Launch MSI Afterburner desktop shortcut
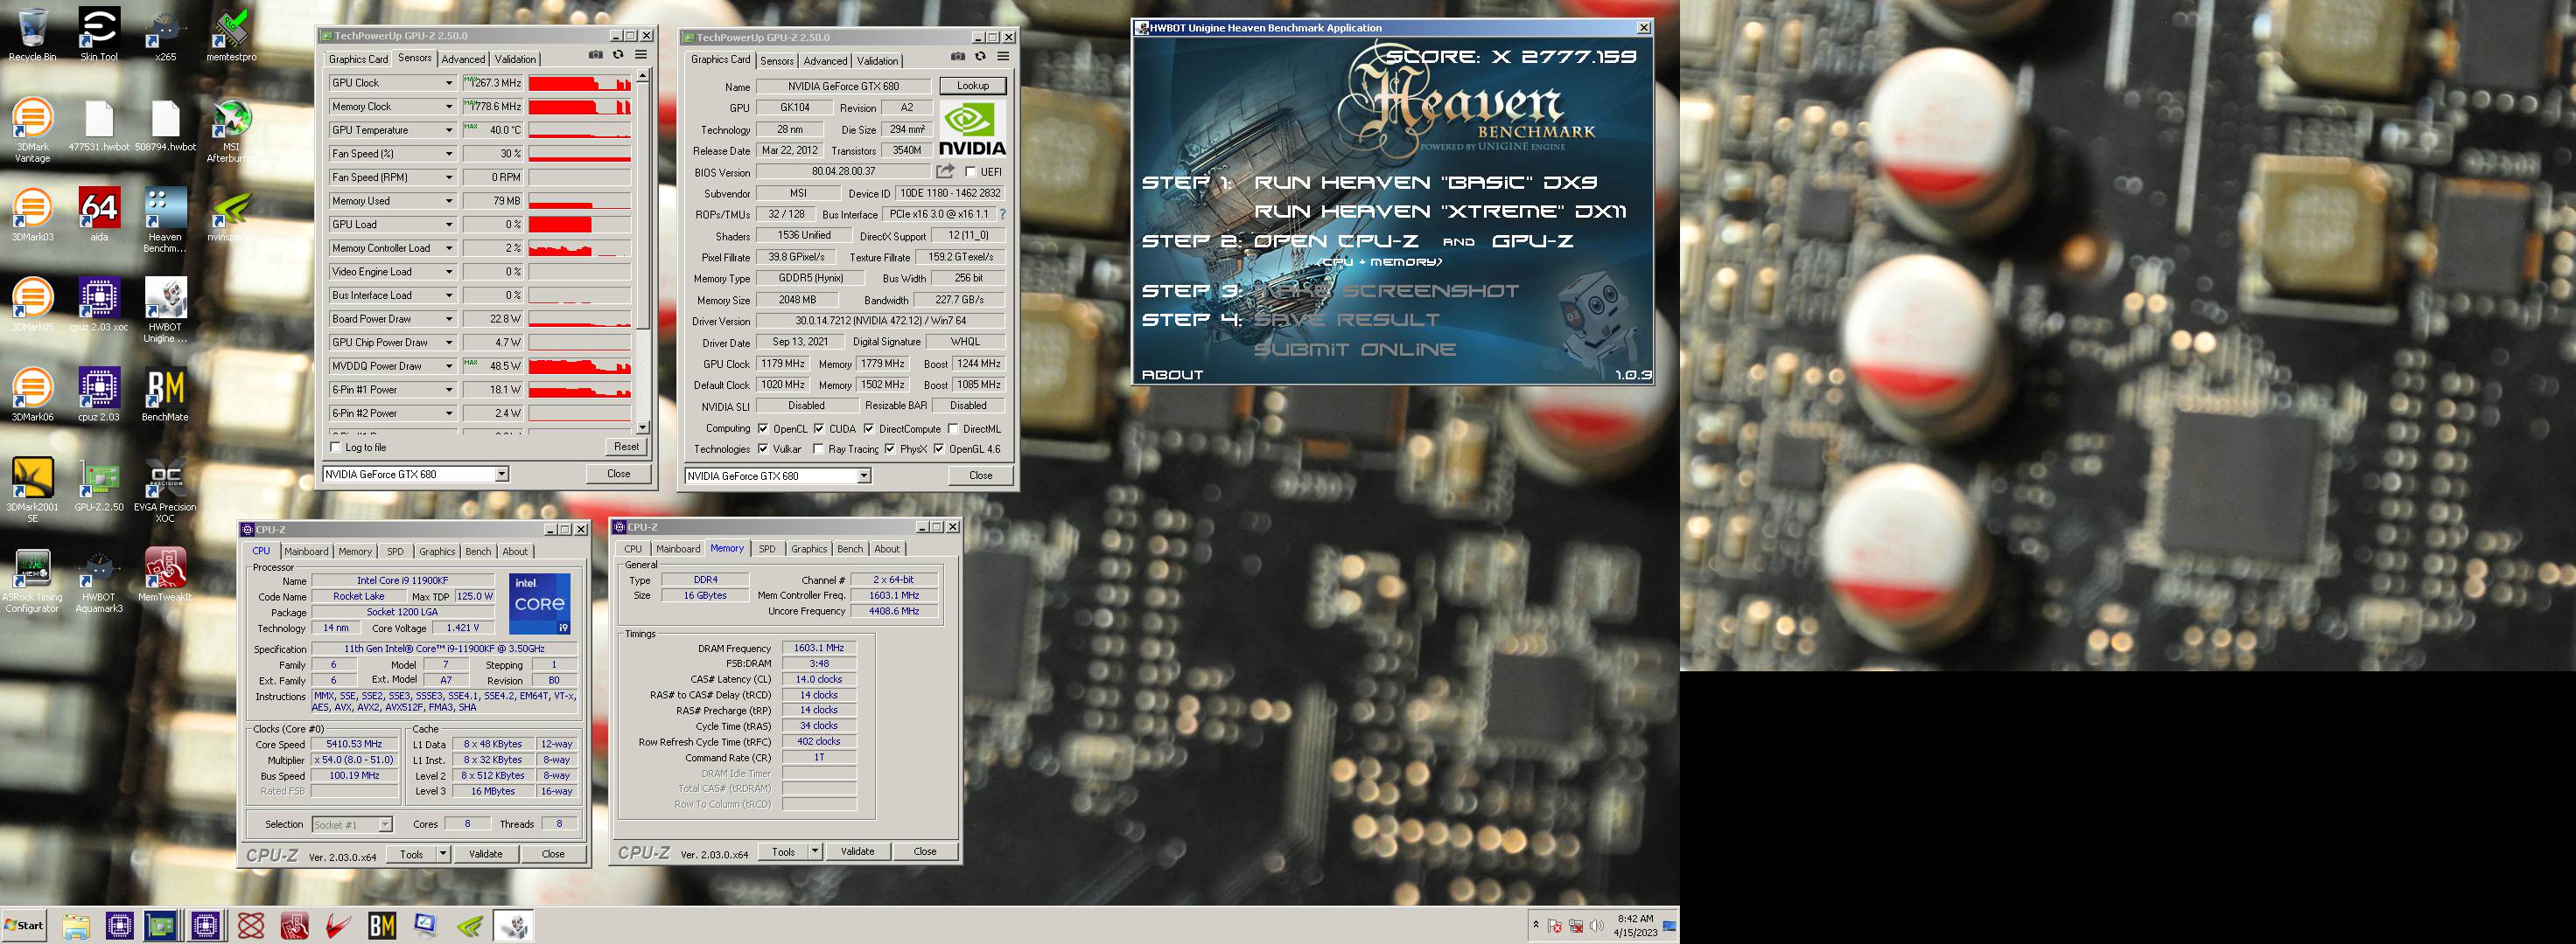 click(x=231, y=130)
